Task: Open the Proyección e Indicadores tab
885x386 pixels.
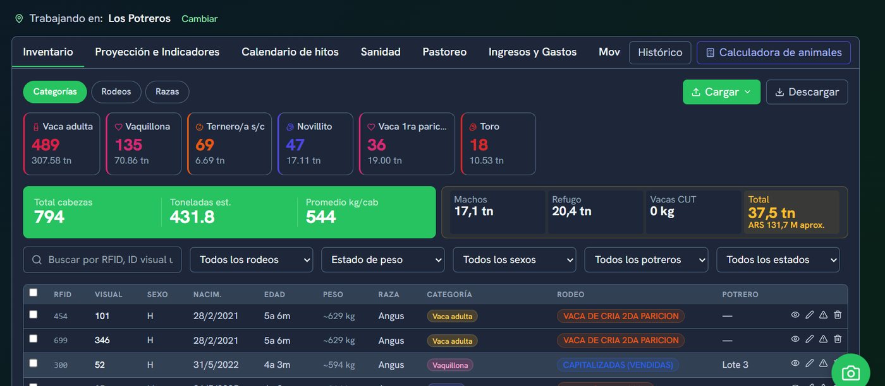Action: (x=157, y=52)
